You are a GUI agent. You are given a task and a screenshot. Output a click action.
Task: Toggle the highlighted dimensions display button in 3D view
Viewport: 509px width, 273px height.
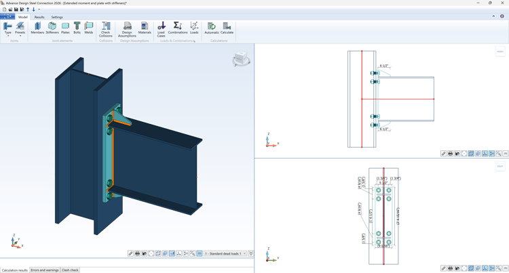pyautogui.click(x=200, y=253)
